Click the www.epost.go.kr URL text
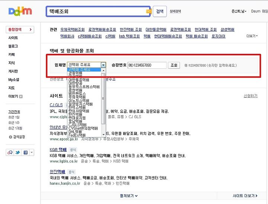This screenshot has width=268, height=204. coord(64,139)
